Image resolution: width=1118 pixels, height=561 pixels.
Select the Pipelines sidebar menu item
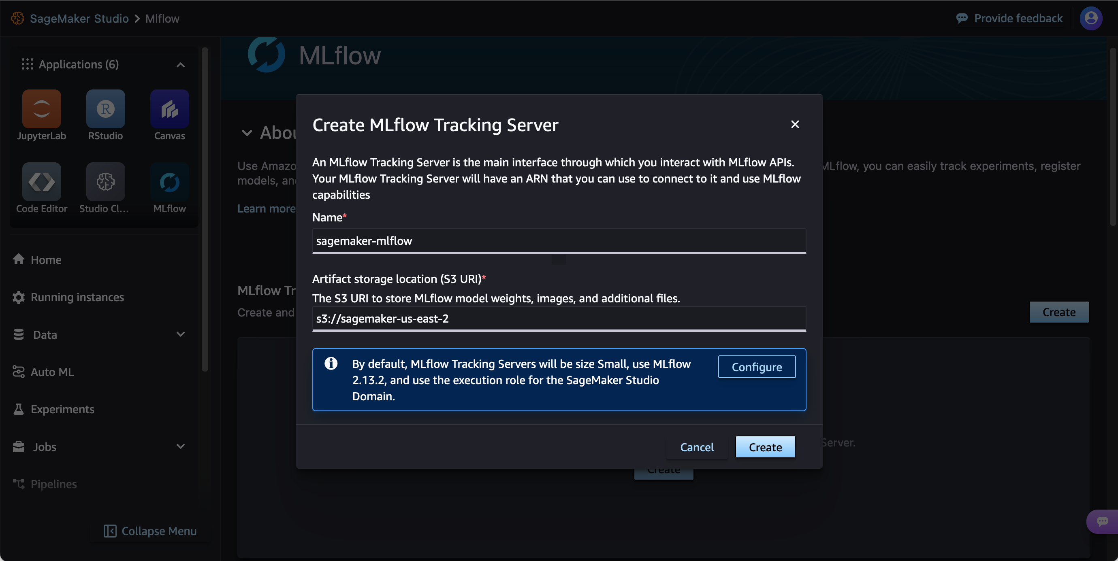(x=54, y=484)
